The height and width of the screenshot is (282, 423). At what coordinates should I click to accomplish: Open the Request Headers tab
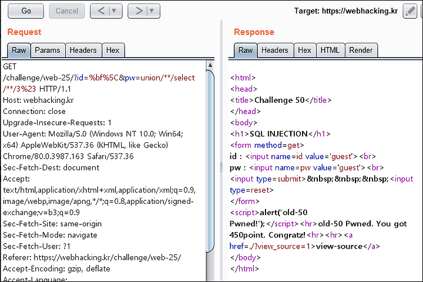point(83,51)
